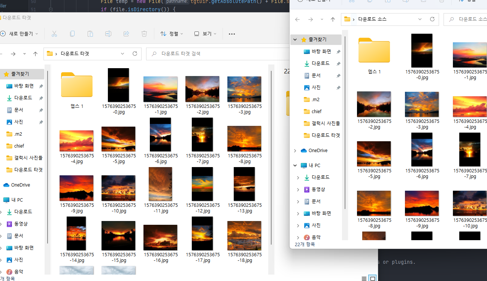Screen dimensions: 487x281
Task: Click the 다운로드 소스 search field
Action: 465,19
